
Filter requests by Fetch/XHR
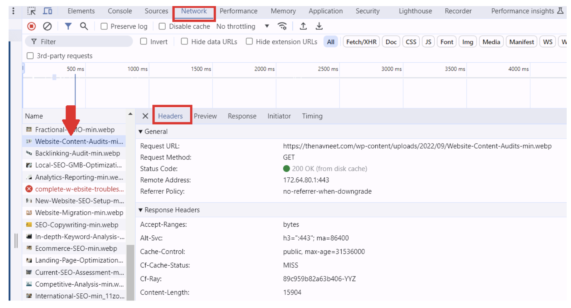click(x=361, y=42)
